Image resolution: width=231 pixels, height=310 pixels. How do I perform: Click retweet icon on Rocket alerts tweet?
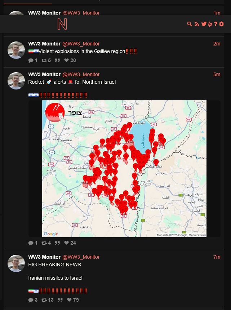coord(44,243)
